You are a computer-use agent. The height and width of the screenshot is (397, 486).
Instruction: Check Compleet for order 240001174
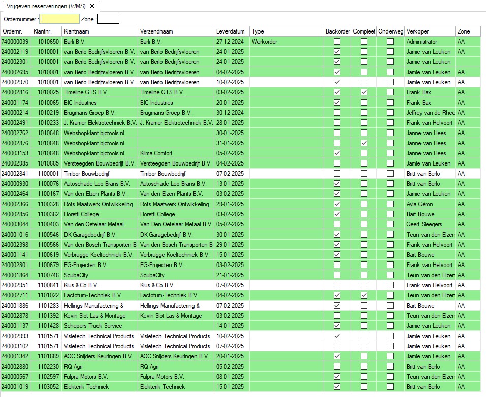pyautogui.click(x=364, y=103)
